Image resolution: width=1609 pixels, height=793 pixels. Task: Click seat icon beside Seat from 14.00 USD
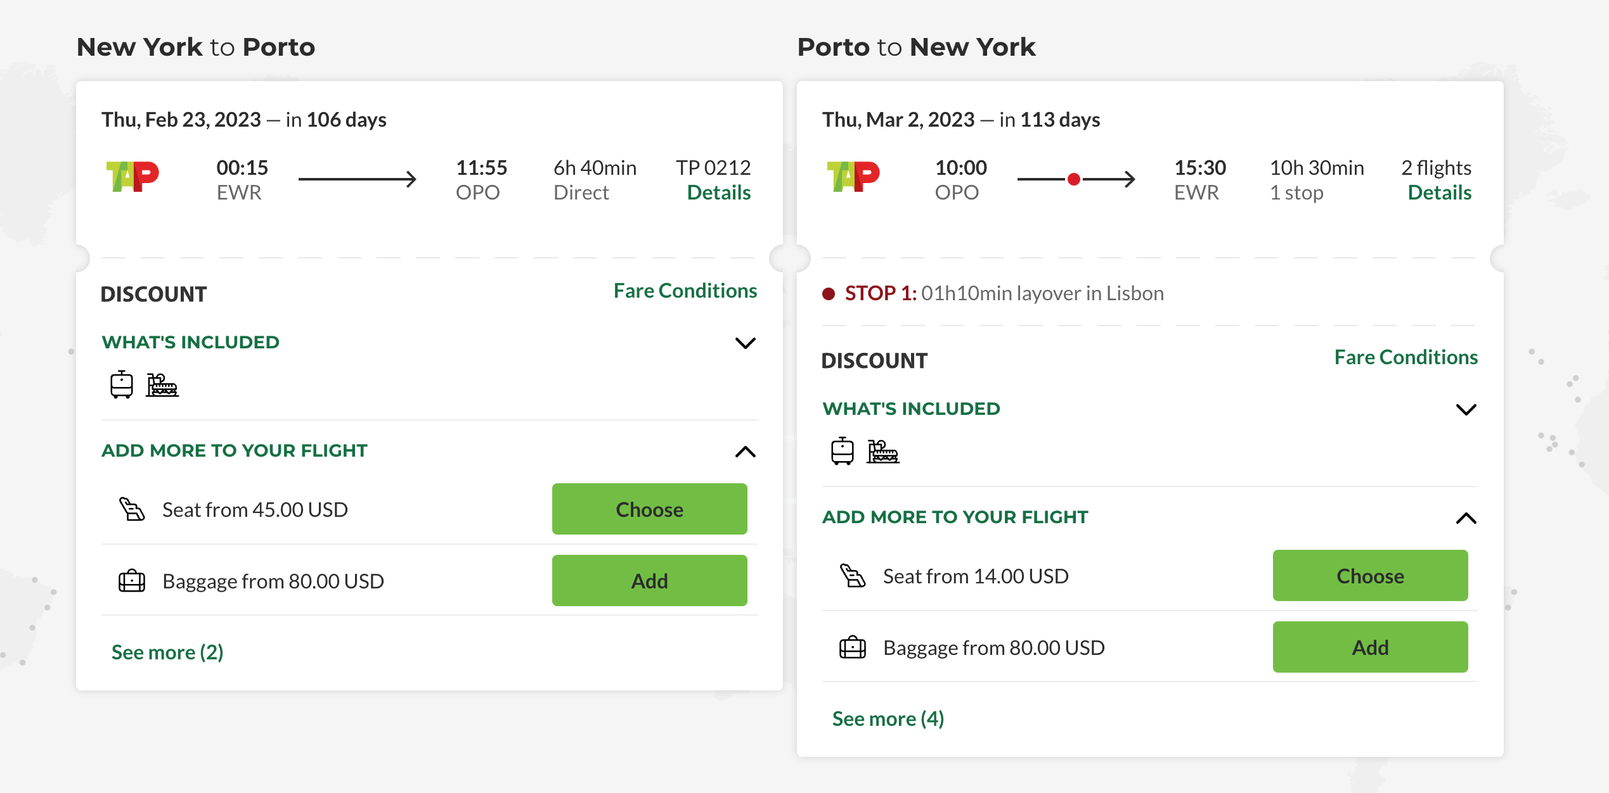[x=852, y=576]
